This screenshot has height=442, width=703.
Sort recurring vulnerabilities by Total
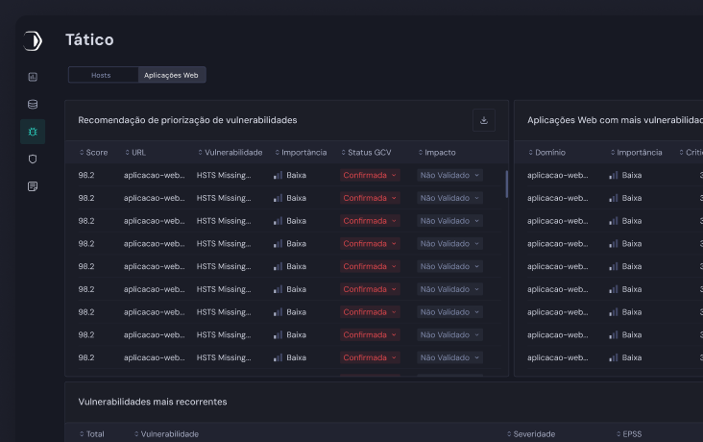(x=92, y=434)
